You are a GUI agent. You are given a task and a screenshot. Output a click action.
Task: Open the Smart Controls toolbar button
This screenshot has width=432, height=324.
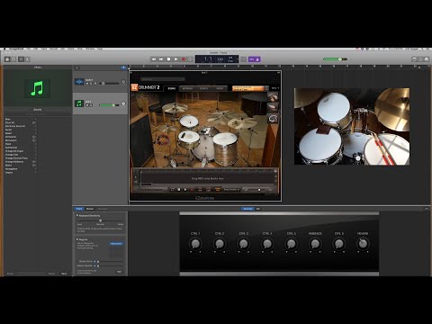(x=21, y=59)
